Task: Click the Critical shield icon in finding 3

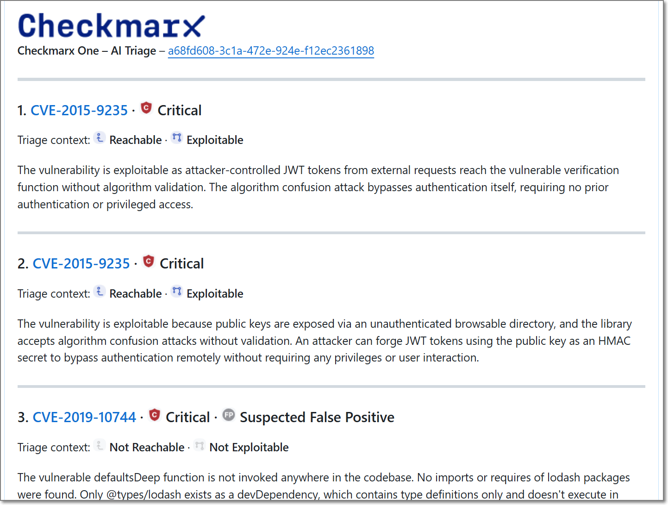Action: 155,415
